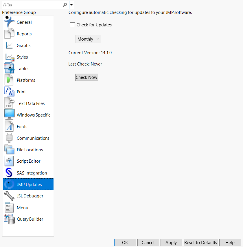243x247 pixels.
Task: Go to the Tables label
Action: coord(23,69)
